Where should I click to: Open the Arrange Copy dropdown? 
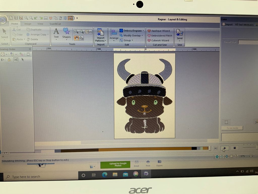click(x=38, y=34)
